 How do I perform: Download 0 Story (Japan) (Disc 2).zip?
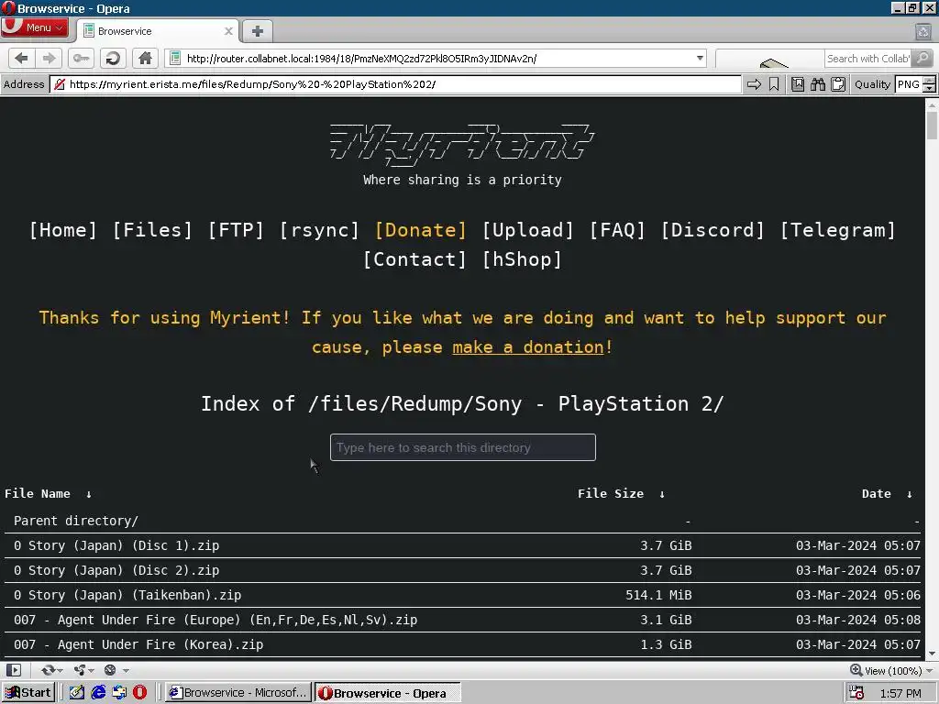pyautogui.click(x=116, y=570)
